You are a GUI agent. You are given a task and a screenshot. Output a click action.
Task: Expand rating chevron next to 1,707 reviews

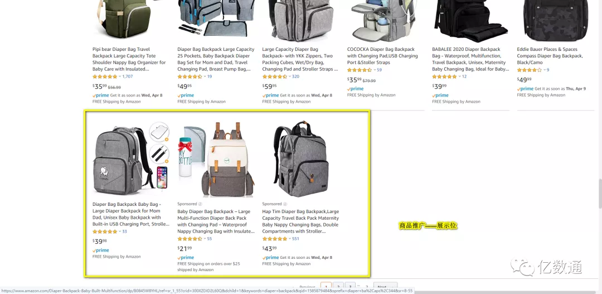(119, 76)
